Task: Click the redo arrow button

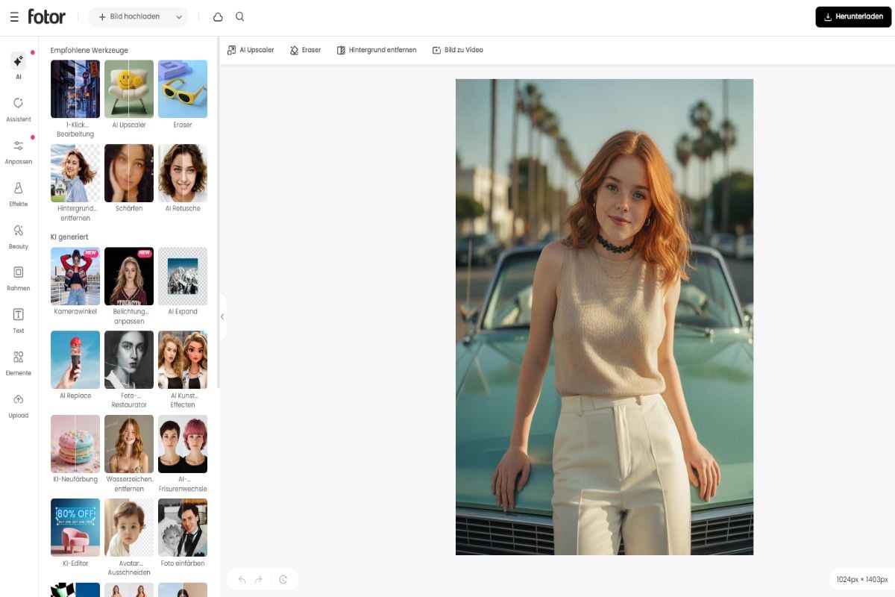Action: (x=259, y=579)
